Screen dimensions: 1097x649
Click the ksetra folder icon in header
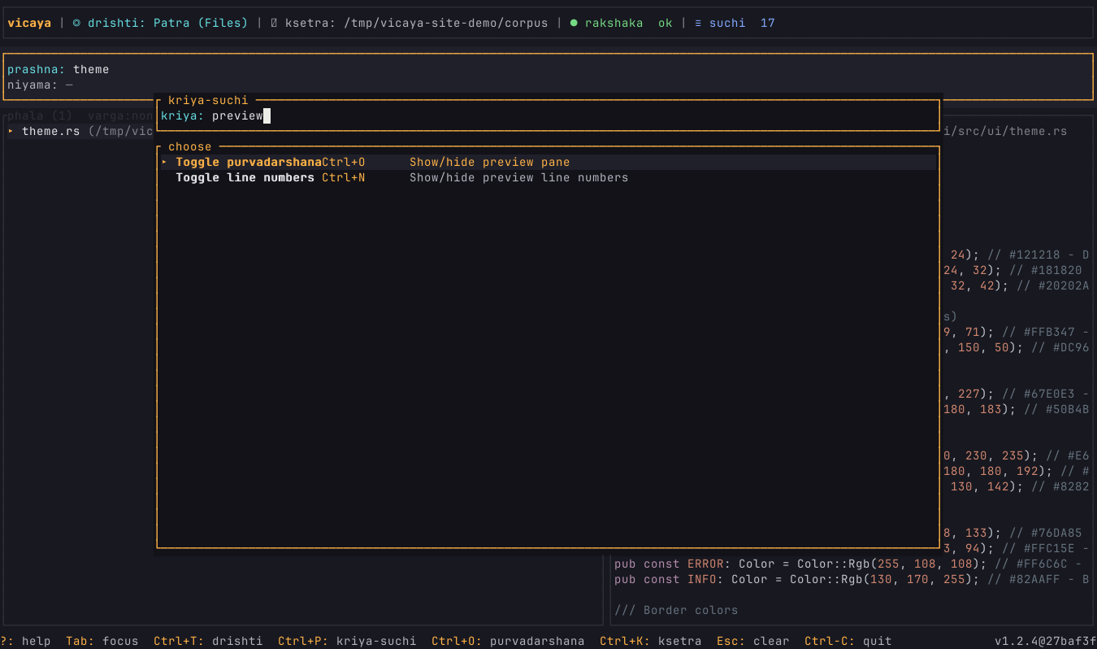[x=274, y=23]
